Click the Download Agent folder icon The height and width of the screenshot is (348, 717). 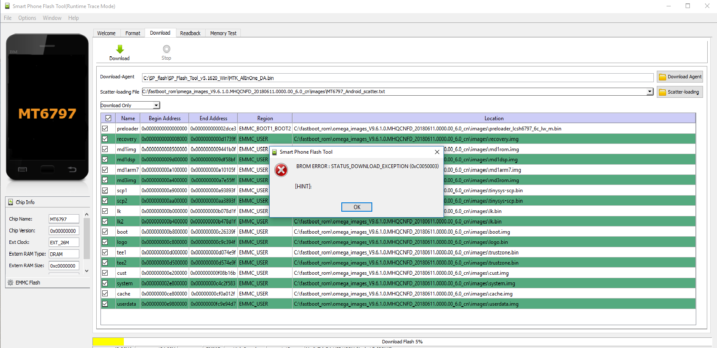pyautogui.click(x=662, y=77)
